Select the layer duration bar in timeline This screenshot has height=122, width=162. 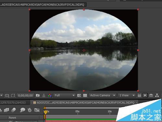click(81, 121)
